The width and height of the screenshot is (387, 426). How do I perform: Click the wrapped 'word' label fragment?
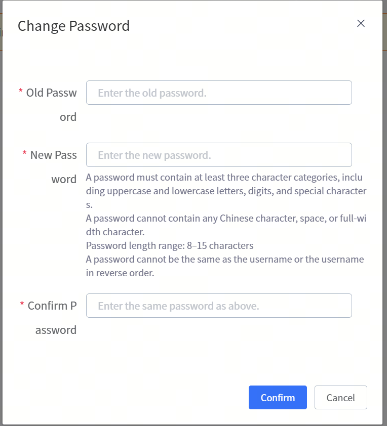coord(64,179)
